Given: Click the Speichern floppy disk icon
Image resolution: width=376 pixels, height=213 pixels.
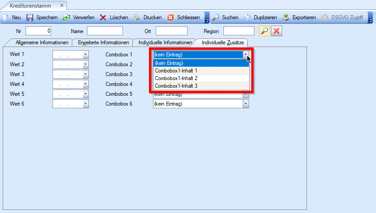Looking at the screenshot, I should [30, 17].
